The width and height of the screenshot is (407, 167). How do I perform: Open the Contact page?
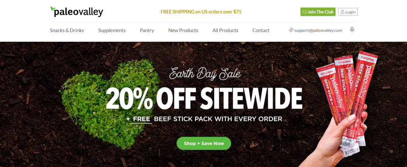click(261, 30)
